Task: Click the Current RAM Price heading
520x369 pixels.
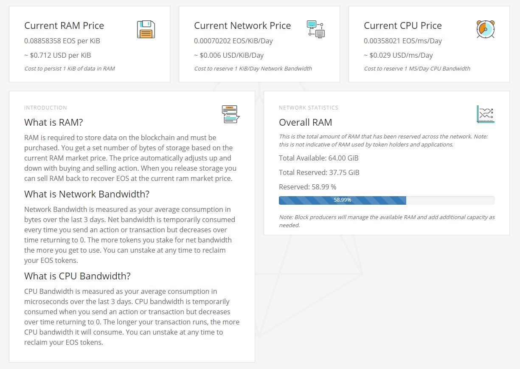Action: (64, 25)
